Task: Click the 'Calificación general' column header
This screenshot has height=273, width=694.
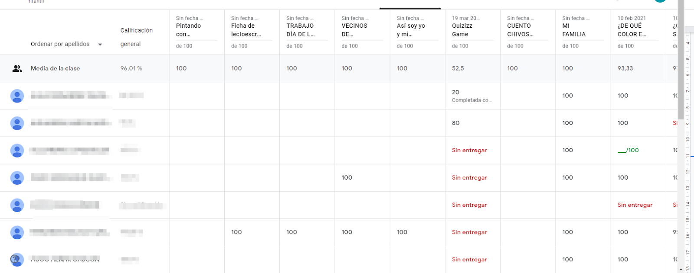Action: 137,37
